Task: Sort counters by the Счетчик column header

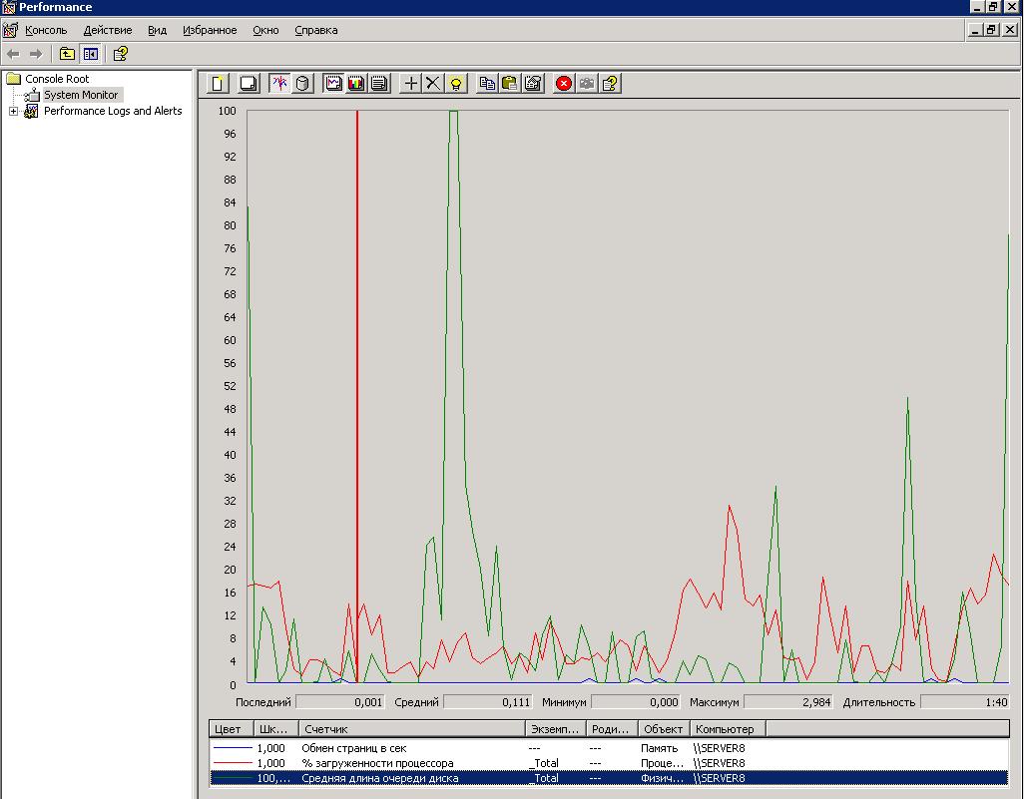Action: click(x=411, y=729)
